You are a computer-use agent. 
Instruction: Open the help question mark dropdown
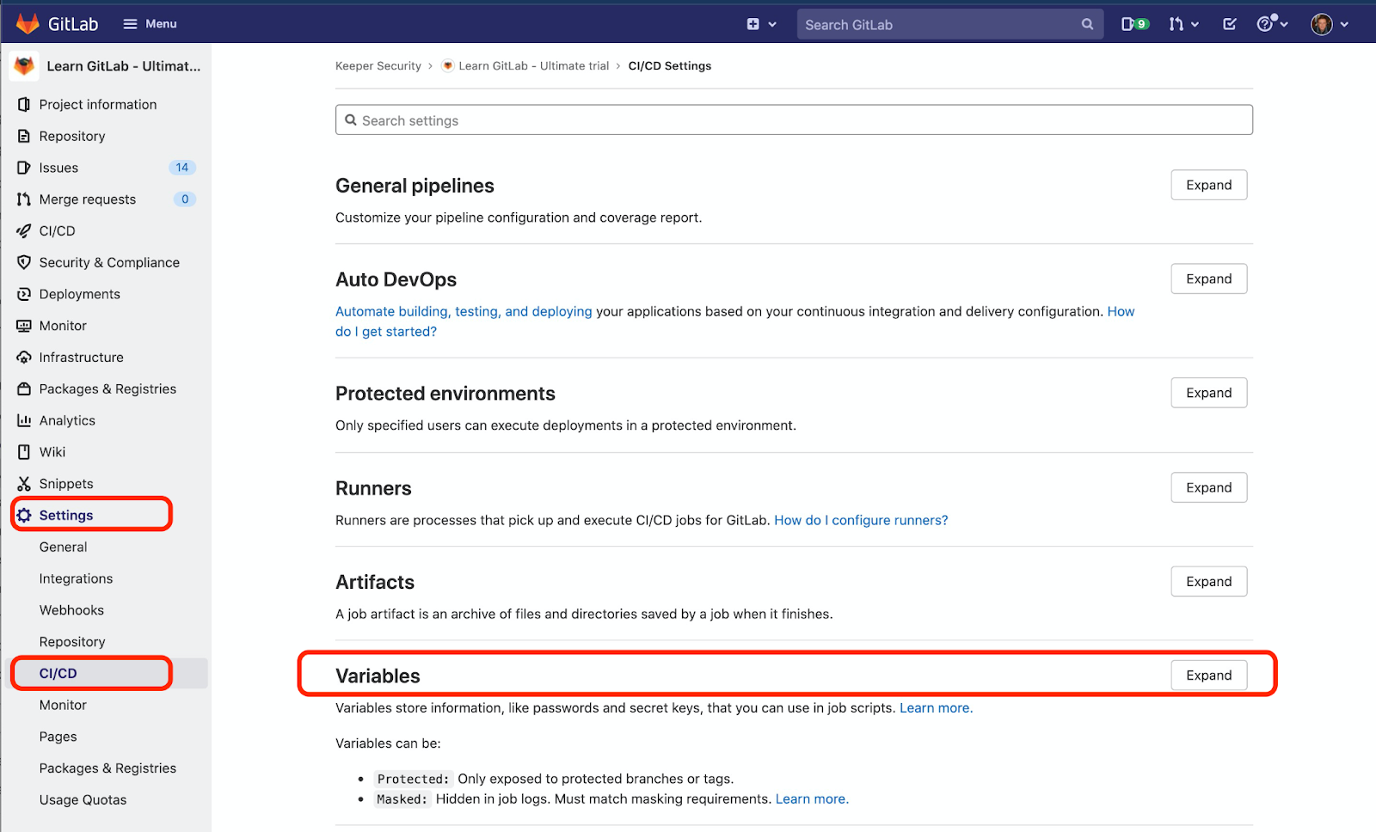pos(1270,24)
